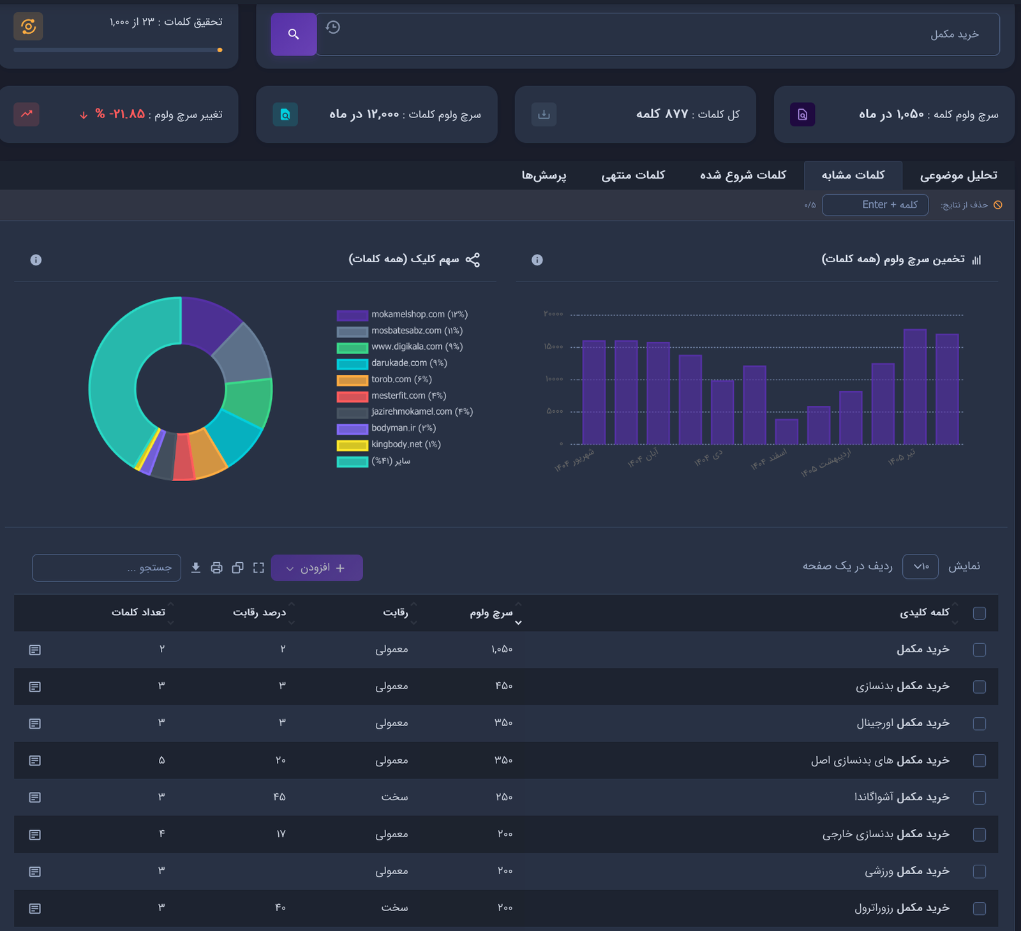Screen dimensions: 1021x931
Task: Click keyword link خرید مکمل بدنسازی
Action: click(902, 686)
